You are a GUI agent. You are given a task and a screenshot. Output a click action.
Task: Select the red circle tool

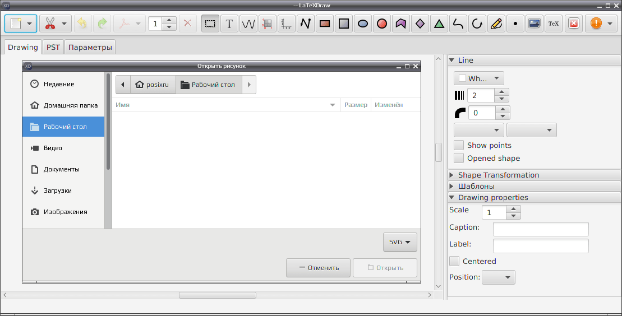(x=381, y=24)
